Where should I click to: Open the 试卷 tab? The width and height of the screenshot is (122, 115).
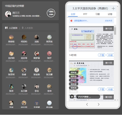click(x=110, y=14)
